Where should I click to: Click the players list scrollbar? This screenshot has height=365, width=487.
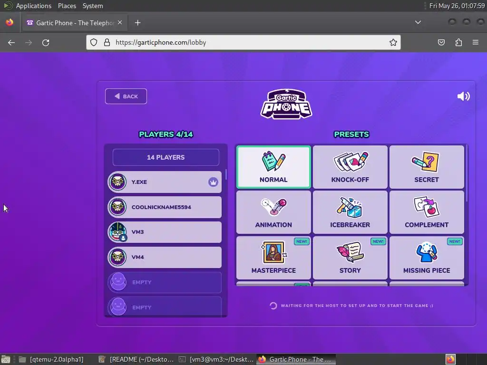point(226,174)
